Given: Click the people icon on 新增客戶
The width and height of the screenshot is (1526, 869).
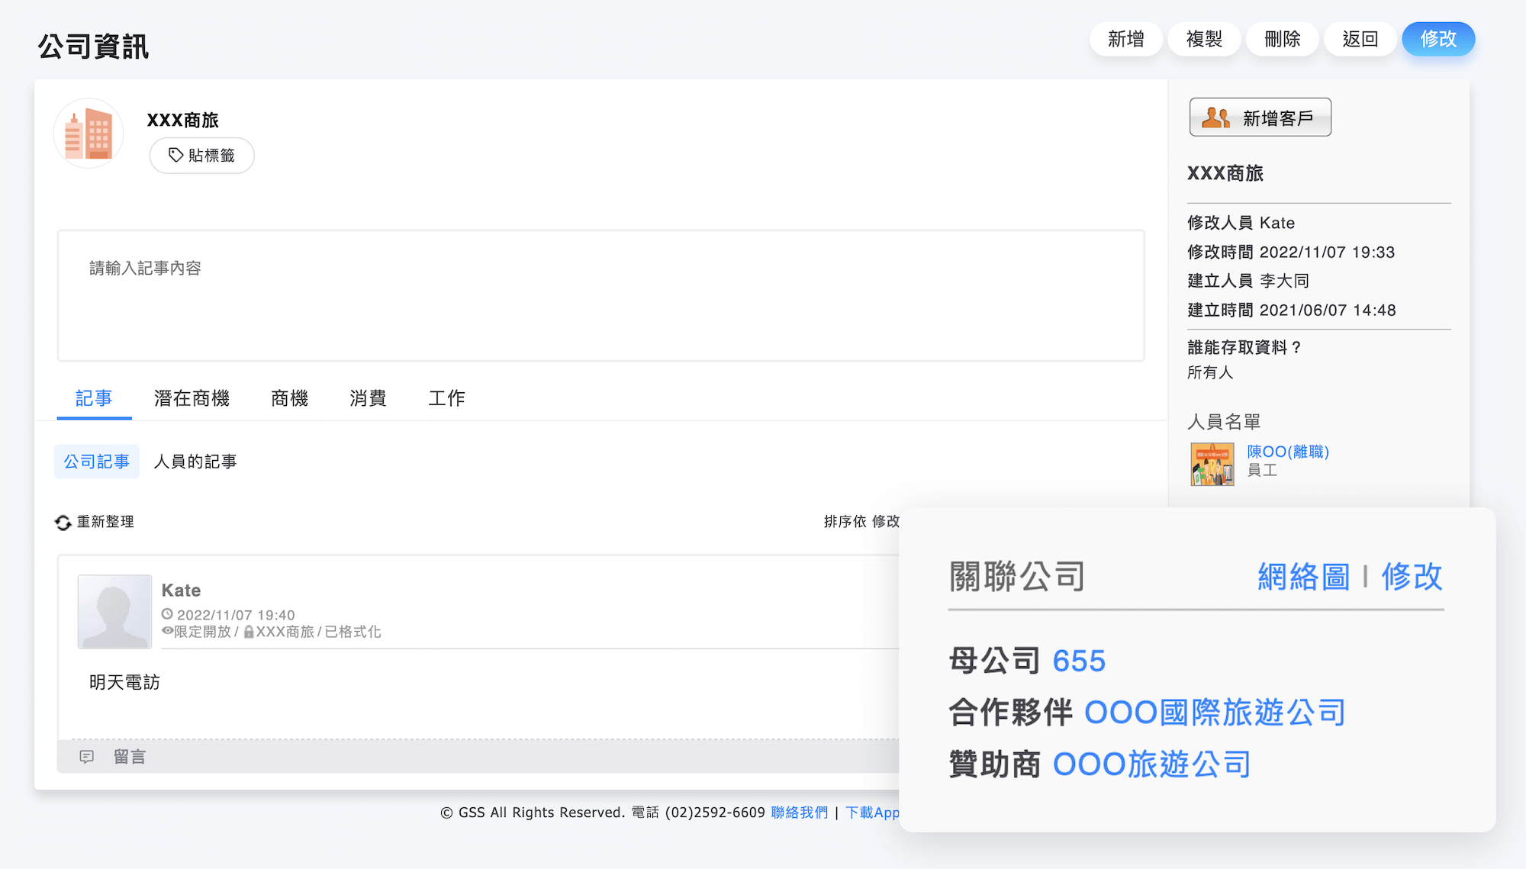Looking at the screenshot, I should click(1215, 117).
